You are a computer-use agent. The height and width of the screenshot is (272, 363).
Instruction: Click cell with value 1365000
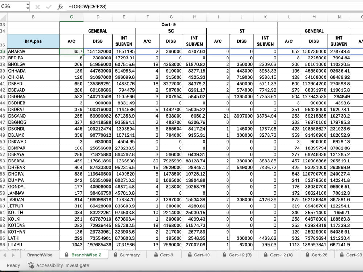242,96
